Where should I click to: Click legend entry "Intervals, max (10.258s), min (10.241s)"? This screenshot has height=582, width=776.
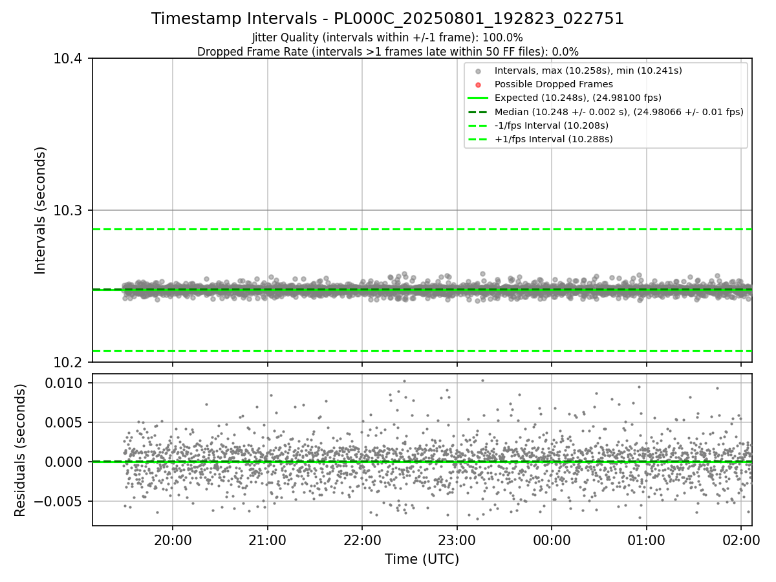(588, 70)
